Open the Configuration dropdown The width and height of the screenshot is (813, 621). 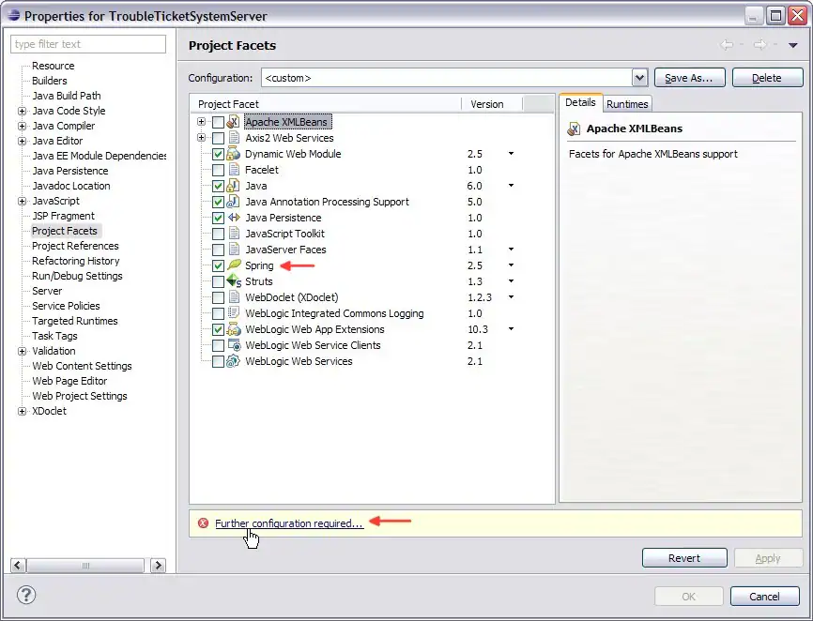[x=640, y=78]
